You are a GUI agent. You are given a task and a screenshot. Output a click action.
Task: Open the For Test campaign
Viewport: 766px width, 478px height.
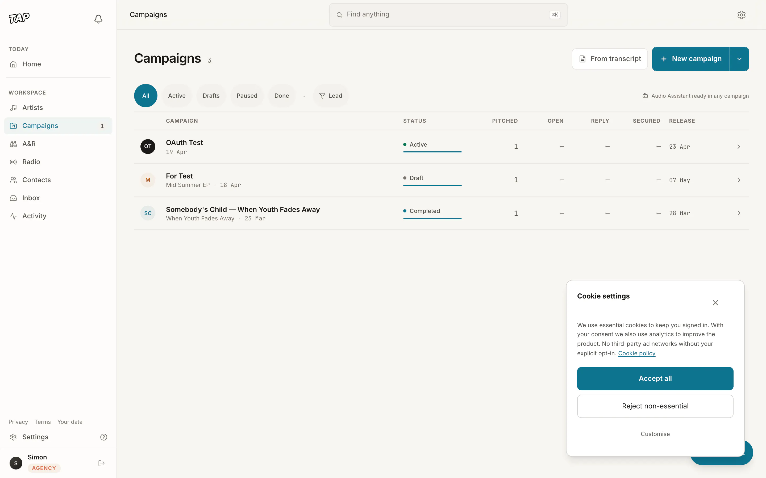(x=441, y=180)
